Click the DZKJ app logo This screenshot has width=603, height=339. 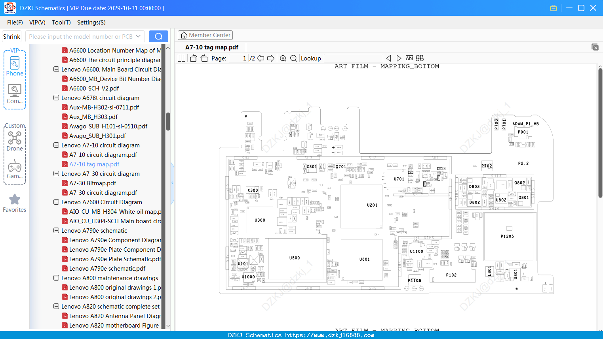(10, 8)
